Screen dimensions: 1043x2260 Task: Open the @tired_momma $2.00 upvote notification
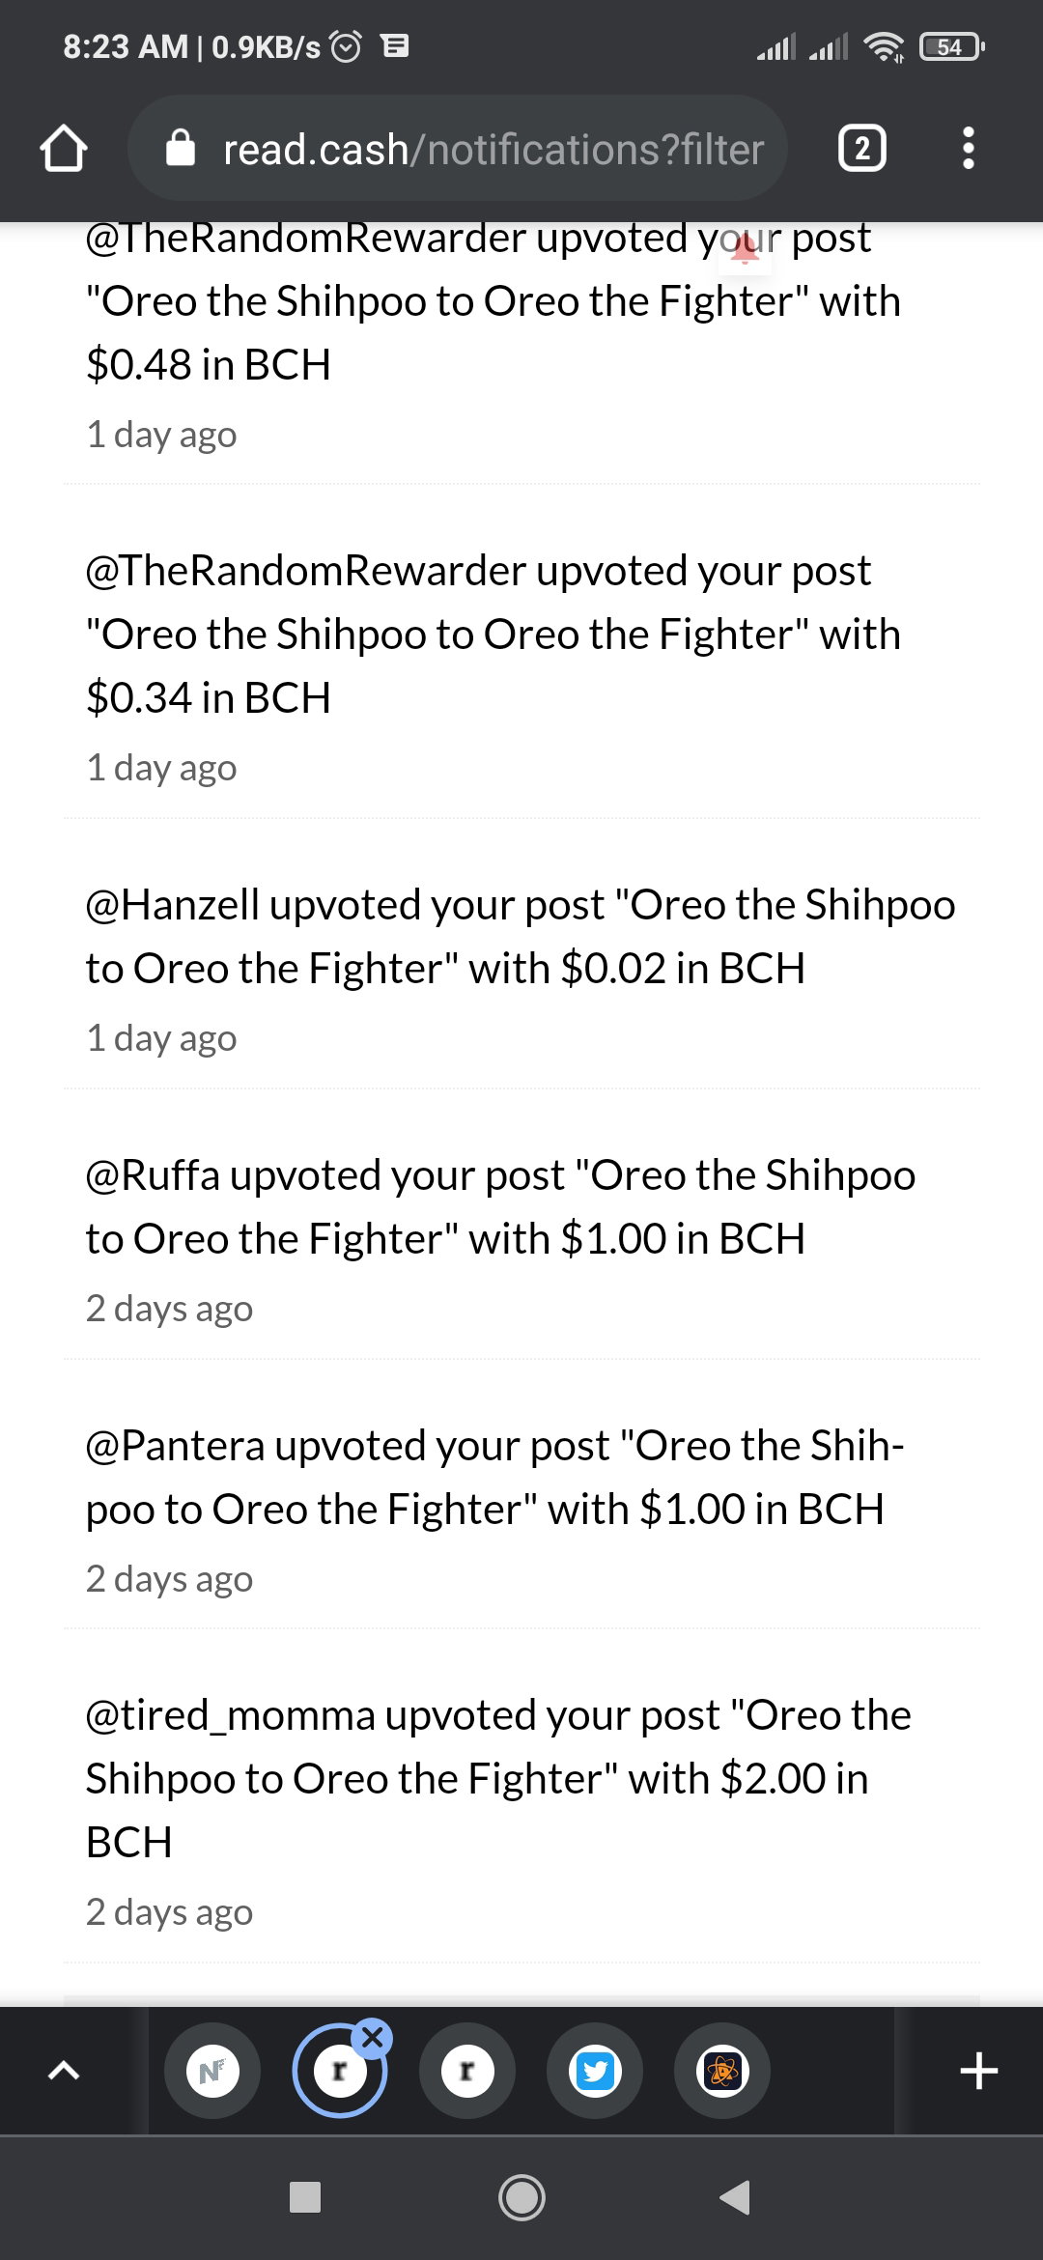[x=521, y=1811]
